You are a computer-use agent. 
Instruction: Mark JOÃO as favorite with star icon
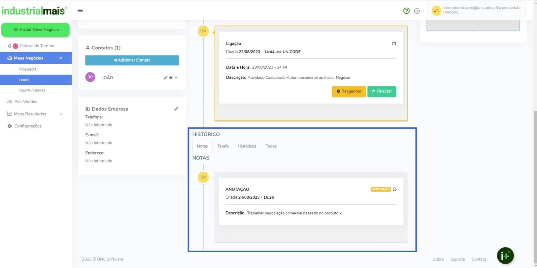point(170,78)
